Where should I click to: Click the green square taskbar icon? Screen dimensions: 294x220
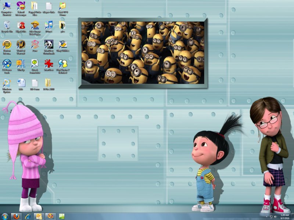point(62,216)
